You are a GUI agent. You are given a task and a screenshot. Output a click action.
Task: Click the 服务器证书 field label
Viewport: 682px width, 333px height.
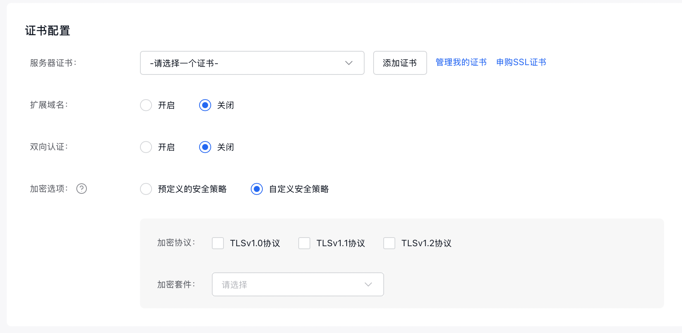(x=53, y=63)
